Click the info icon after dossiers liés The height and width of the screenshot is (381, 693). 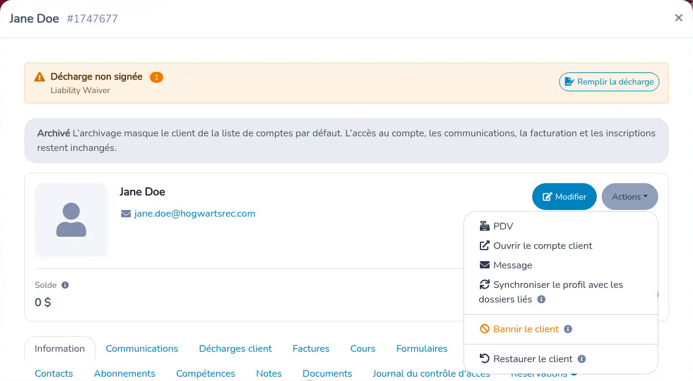(541, 299)
